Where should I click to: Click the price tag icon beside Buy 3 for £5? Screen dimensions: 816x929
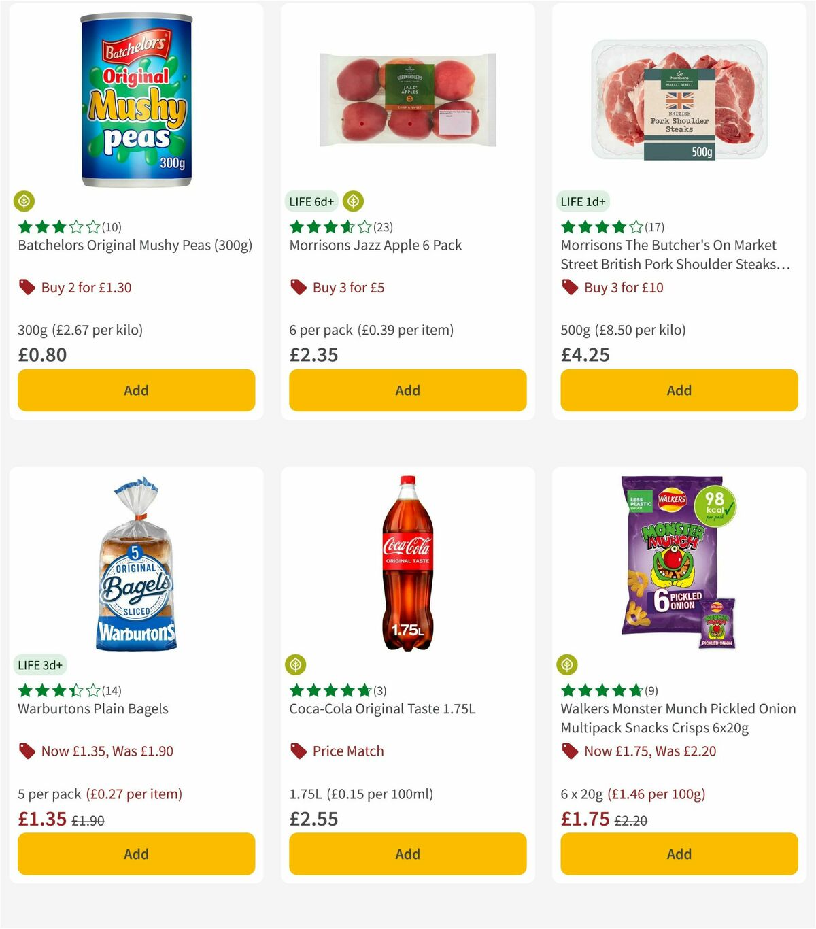point(299,287)
